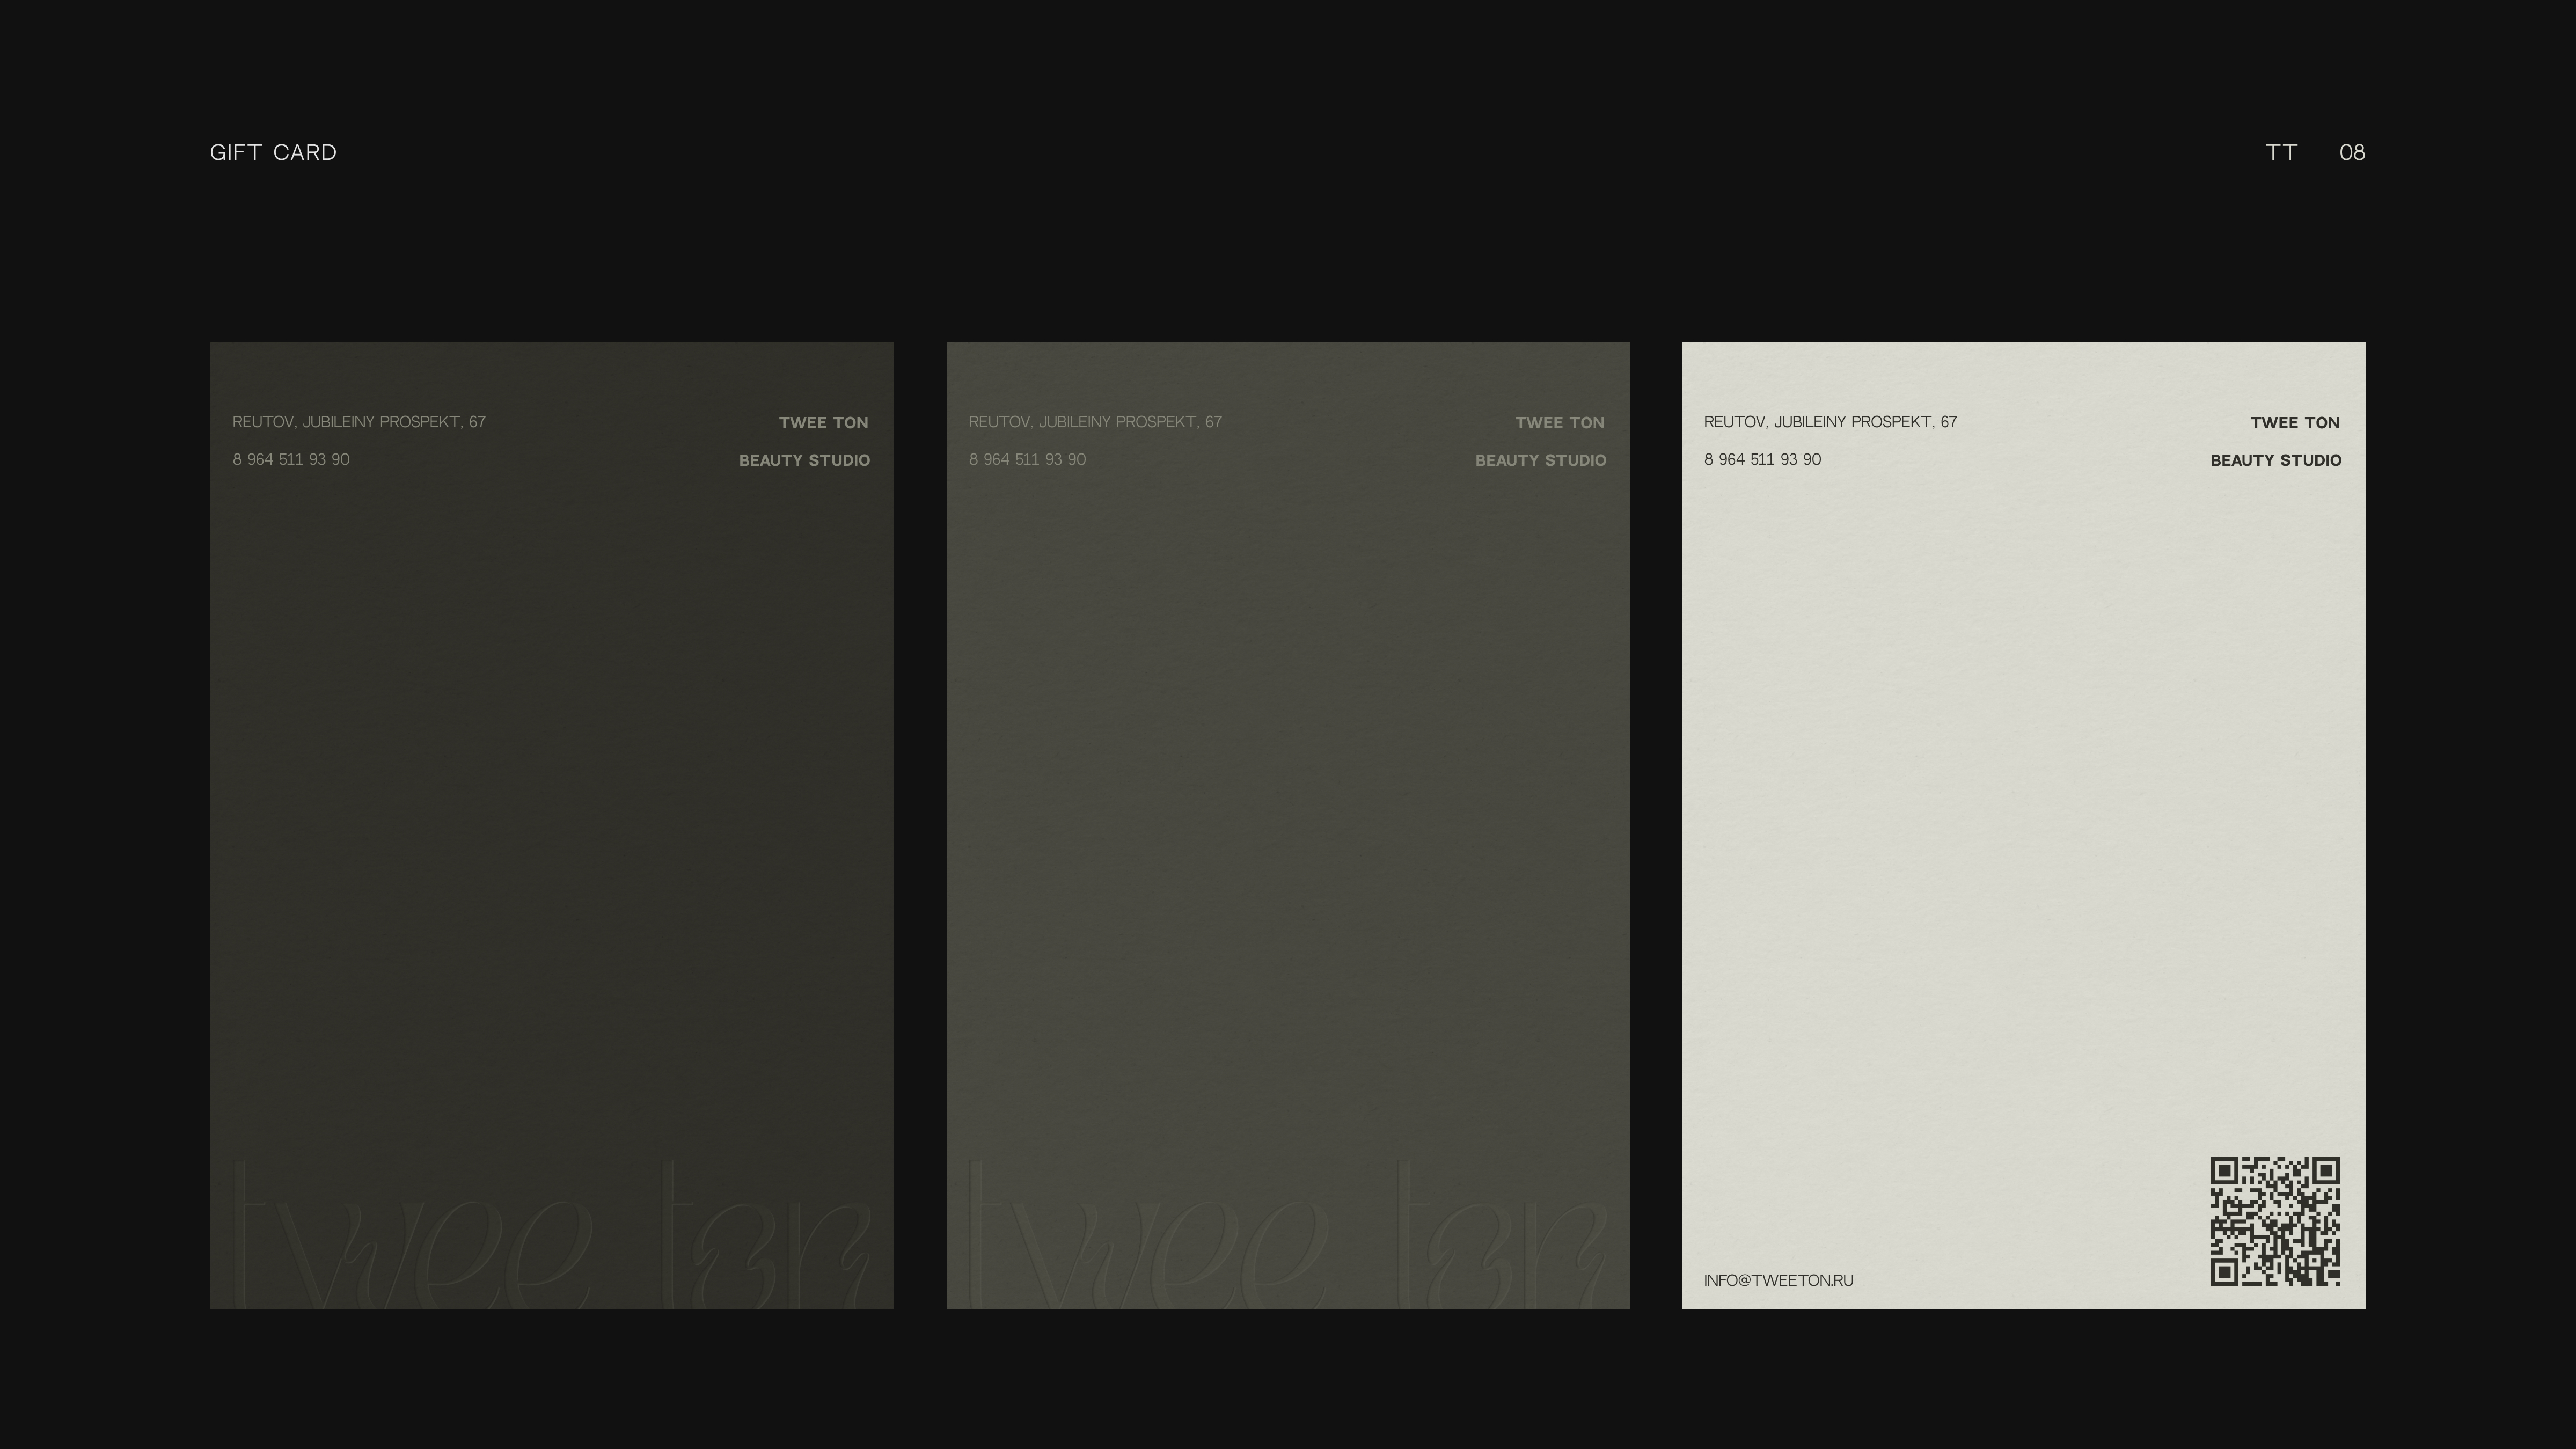Click the address on the olive middle card

coord(1095,422)
